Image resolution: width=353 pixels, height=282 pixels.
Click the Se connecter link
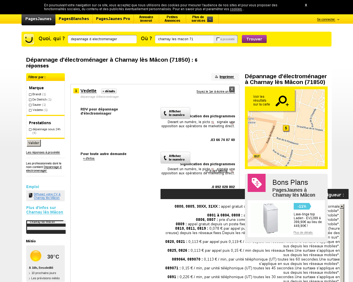tap(326, 20)
